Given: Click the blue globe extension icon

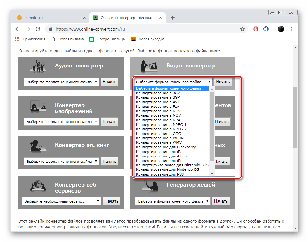Looking at the screenshot, I should coord(266,29).
